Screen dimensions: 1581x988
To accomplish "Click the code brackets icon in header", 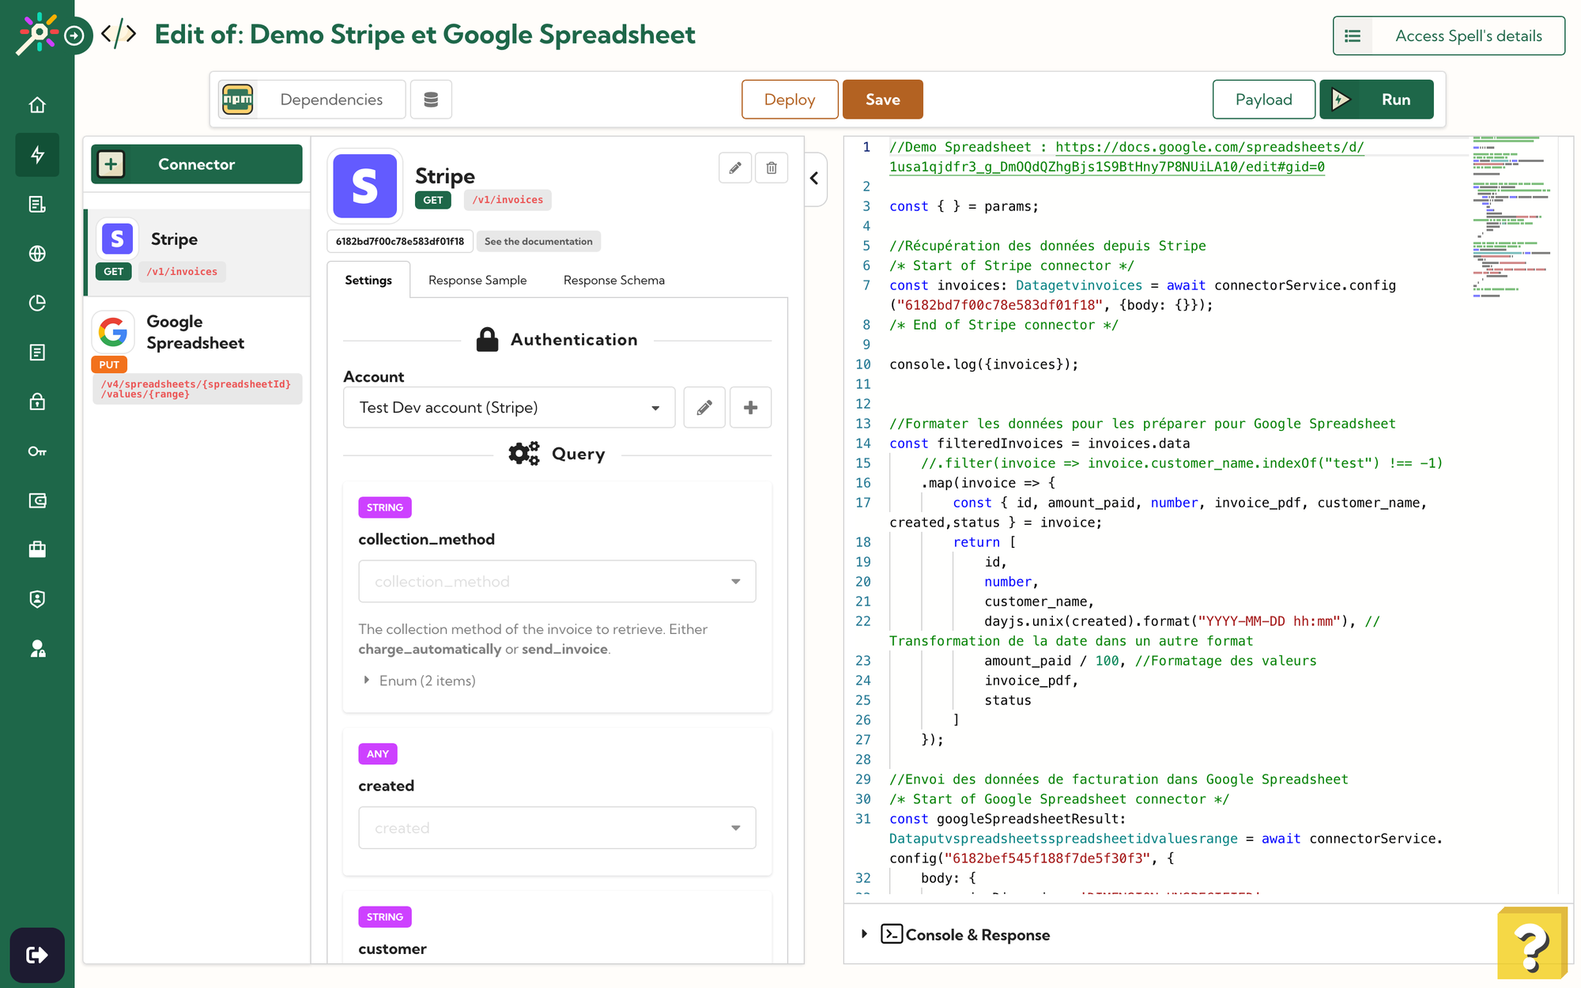I will [x=119, y=34].
